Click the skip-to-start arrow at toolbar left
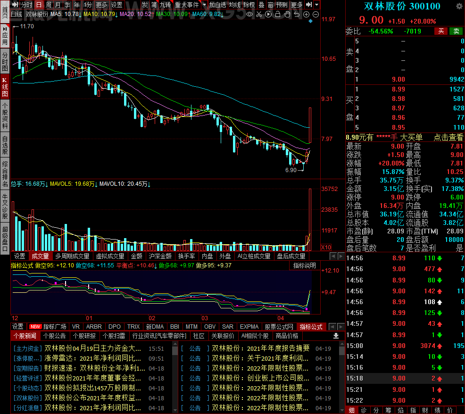 pos(15,5)
